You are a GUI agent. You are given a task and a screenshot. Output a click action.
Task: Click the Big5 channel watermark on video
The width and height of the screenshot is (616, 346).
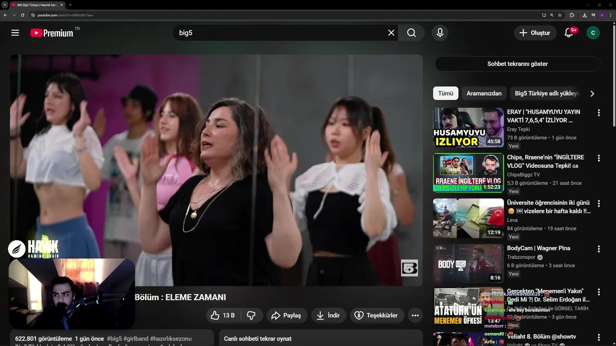point(410,268)
